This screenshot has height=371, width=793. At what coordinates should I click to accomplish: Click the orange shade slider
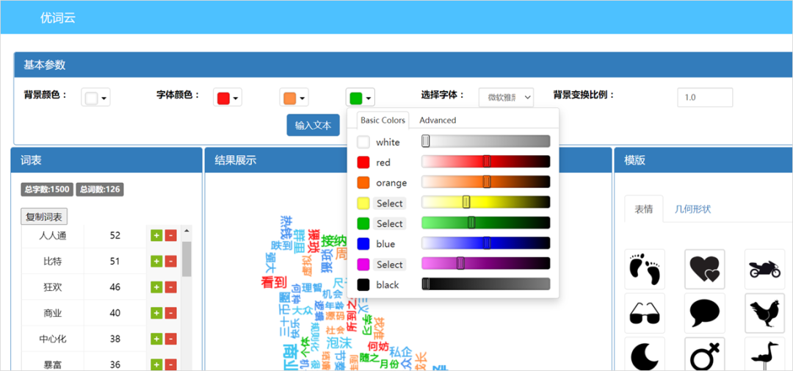pos(485,181)
